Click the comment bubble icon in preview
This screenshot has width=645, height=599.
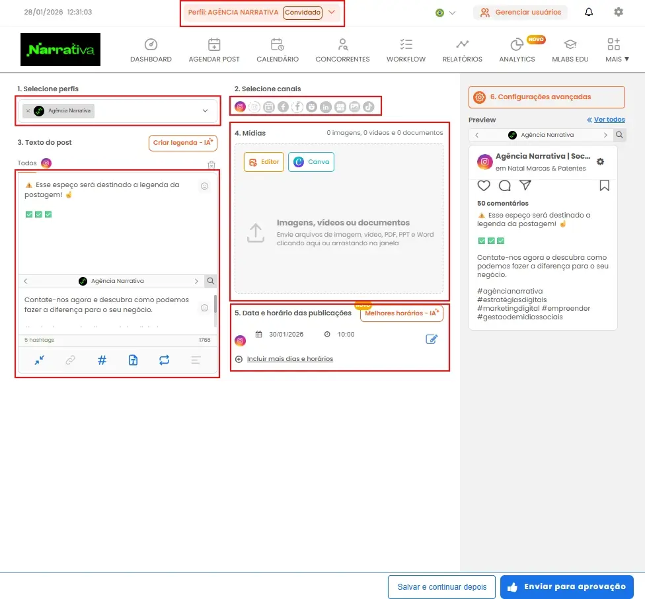pyautogui.click(x=505, y=186)
